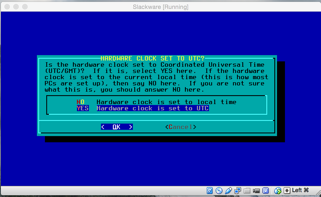321x197 pixels.
Task: Zoom the Slackware VM window
Action: tap(25, 7)
